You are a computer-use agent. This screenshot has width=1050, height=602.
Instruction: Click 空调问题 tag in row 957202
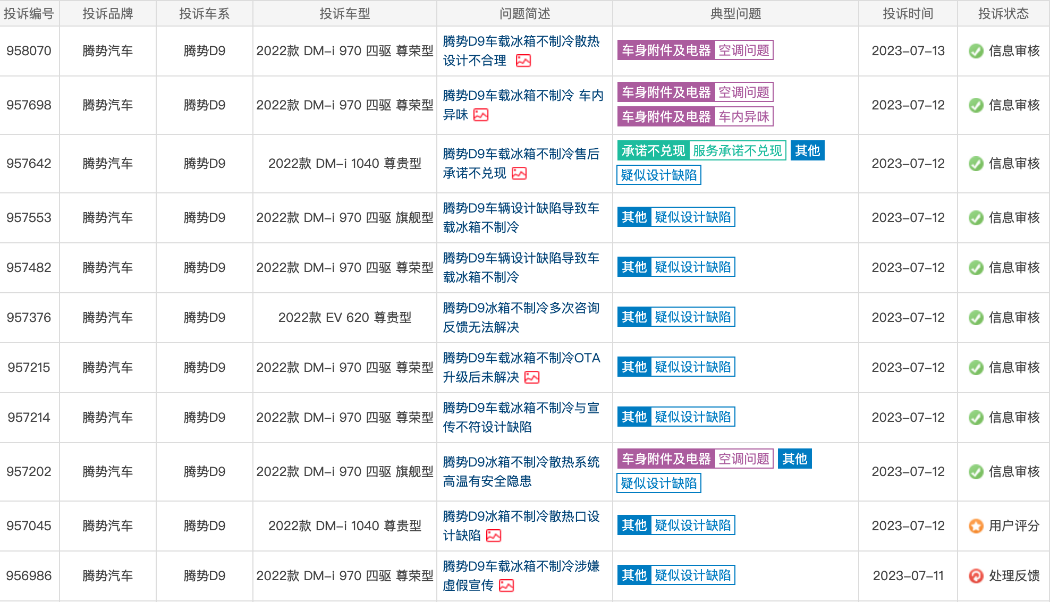click(744, 459)
